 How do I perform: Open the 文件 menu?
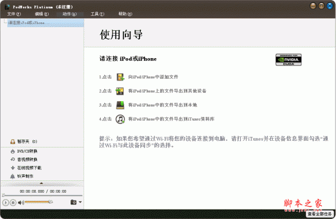click(13, 14)
